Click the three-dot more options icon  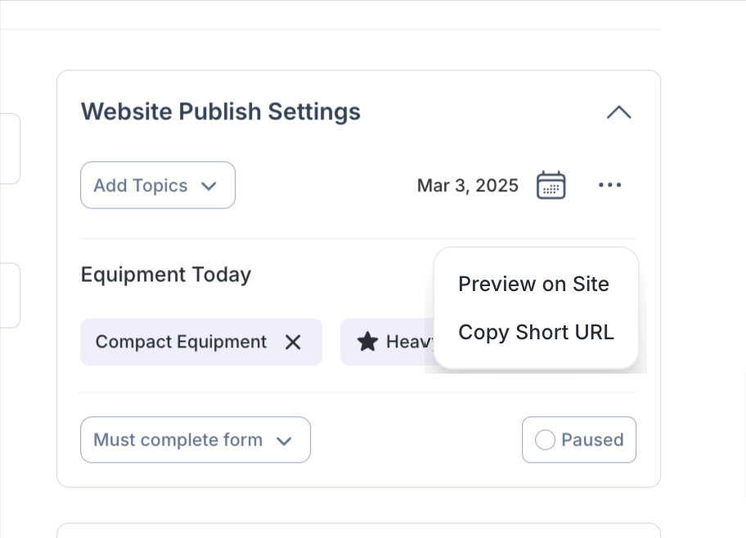point(609,186)
